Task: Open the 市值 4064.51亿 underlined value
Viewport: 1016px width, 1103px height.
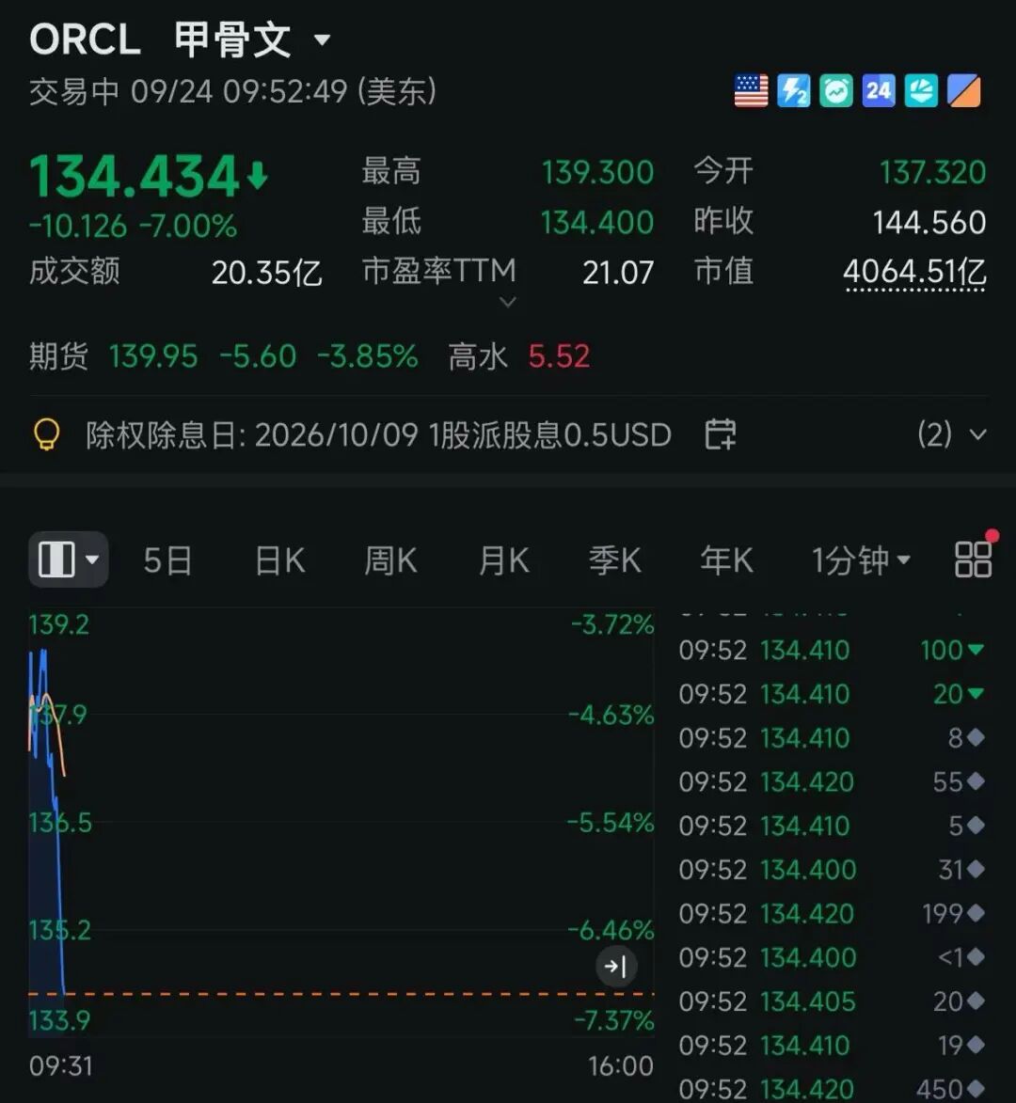Action: 914,273
